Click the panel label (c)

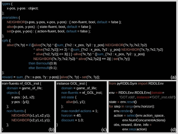pyautogui.click(x=103, y=130)
